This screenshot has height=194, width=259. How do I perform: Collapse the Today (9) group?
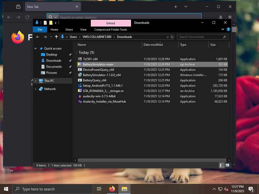click(x=76, y=53)
